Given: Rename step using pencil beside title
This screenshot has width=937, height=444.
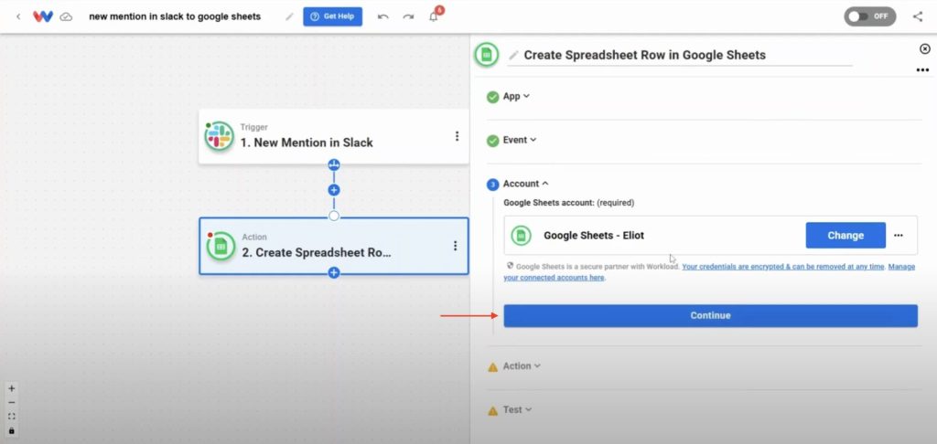Looking at the screenshot, I should pyautogui.click(x=513, y=56).
